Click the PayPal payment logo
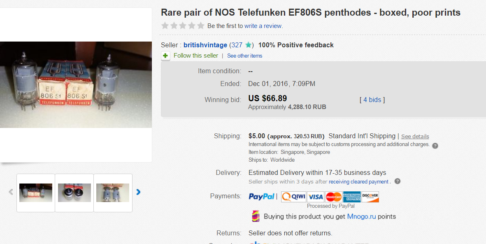 click(262, 197)
